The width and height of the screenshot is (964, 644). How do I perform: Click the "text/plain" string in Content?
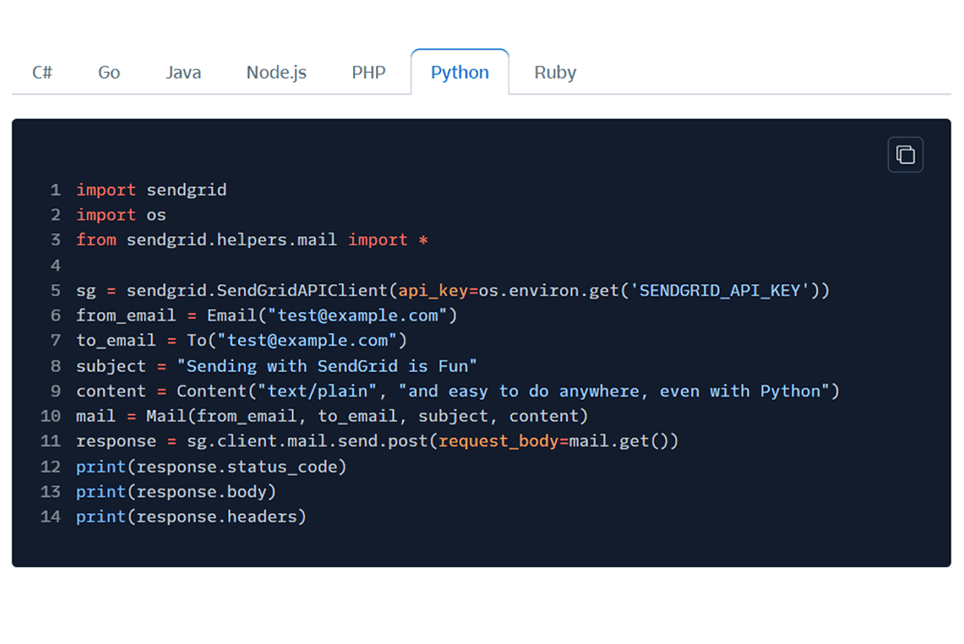[317, 392]
